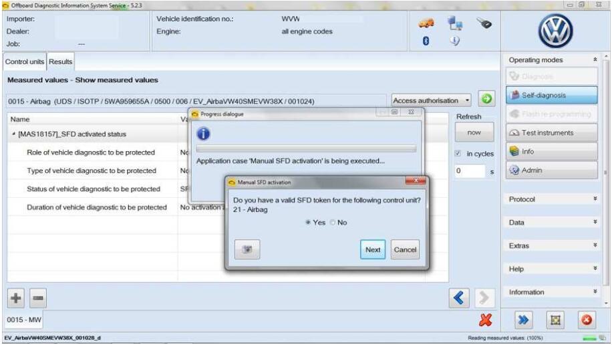Click the greyed right arrow forward button
Viewport: 612px width, 345px height.
[x=484, y=298]
